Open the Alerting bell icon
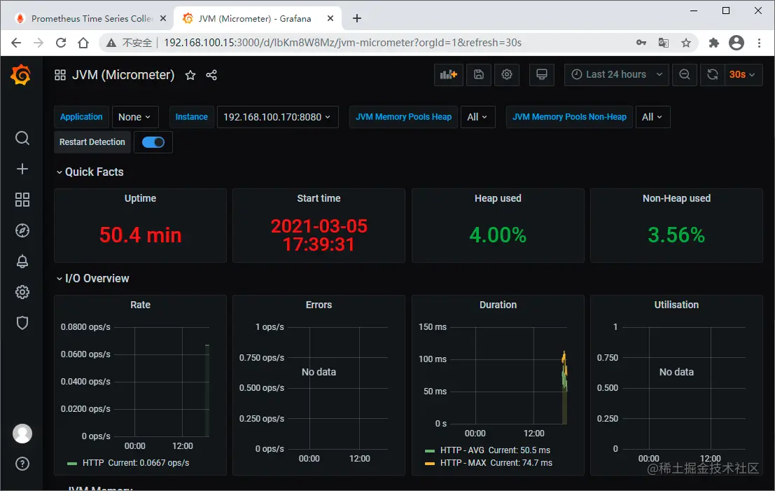This screenshot has width=775, height=491. point(22,261)
